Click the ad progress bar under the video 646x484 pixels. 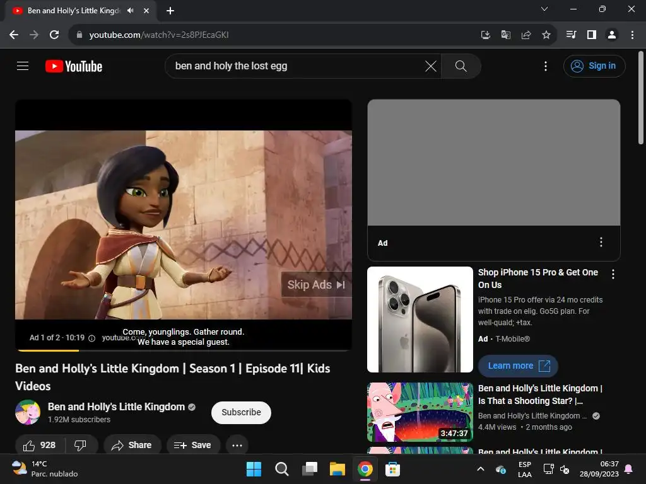[184, 350]
